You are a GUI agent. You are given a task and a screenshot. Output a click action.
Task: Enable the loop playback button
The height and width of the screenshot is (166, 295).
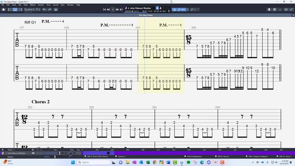click(x=174, y=9)
